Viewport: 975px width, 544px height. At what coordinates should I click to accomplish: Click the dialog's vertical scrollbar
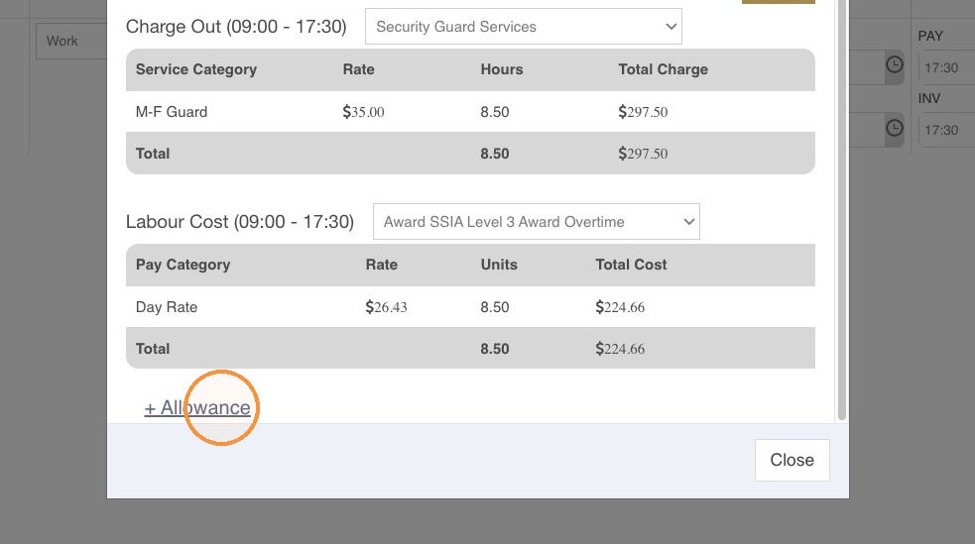(842, 210)
